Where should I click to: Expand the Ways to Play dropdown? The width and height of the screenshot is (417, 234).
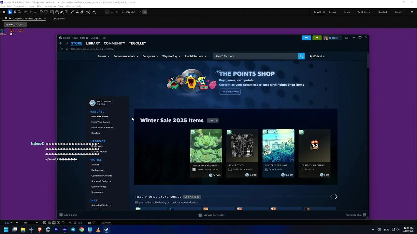point(171,56)
